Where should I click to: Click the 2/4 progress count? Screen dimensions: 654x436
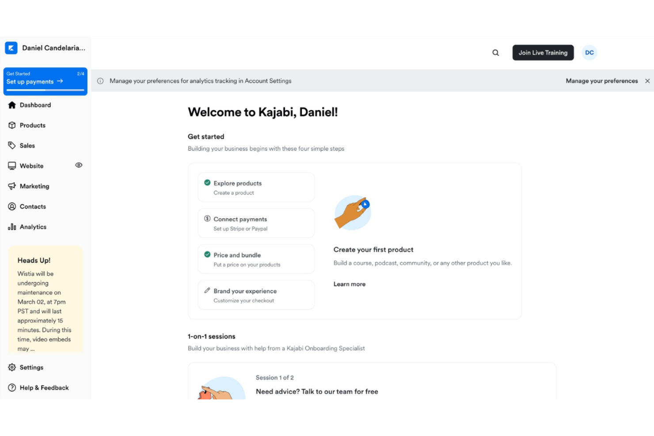pos(80,74)
